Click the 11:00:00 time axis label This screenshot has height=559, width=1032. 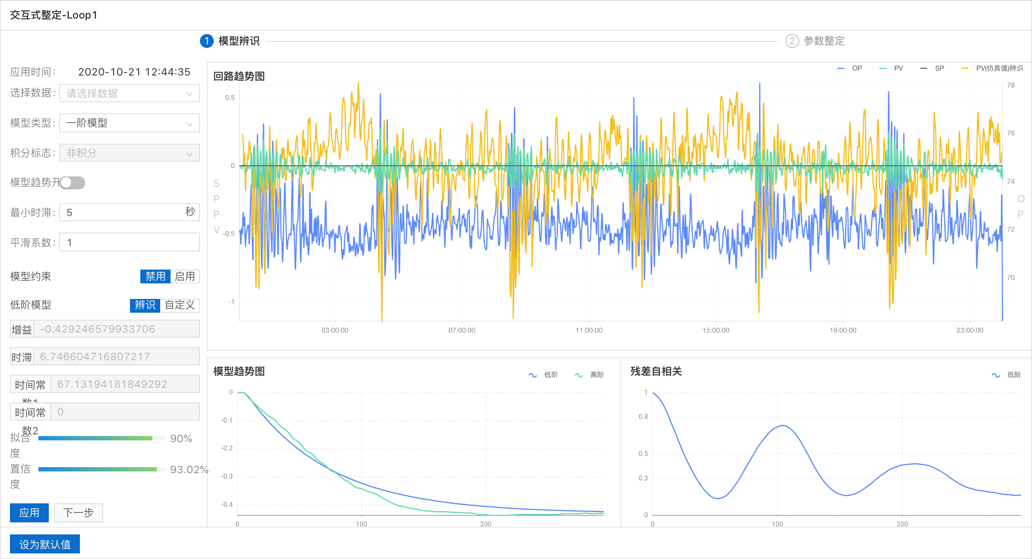click(x=589, y=330)
